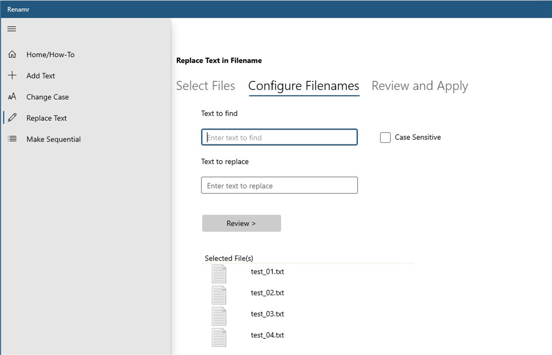The image size is (552, 355).
Task: Switch to the Select Files tab
Action: pyautogui.click(x=205, y=86)
